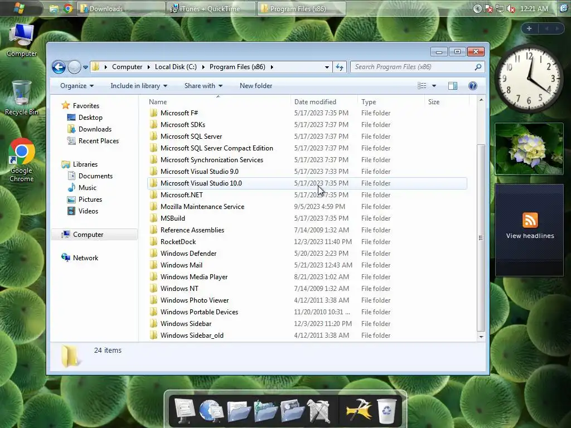Focus the Search Program Files (x86) field

(417, 67)
